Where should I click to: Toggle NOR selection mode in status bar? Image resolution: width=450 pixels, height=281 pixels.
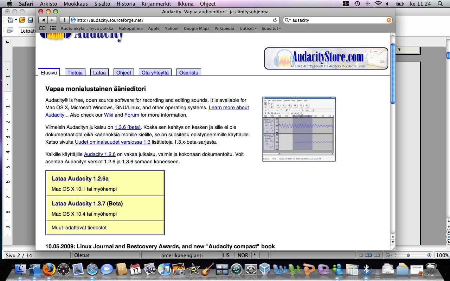pyautogui.click(x=243, y=255)
